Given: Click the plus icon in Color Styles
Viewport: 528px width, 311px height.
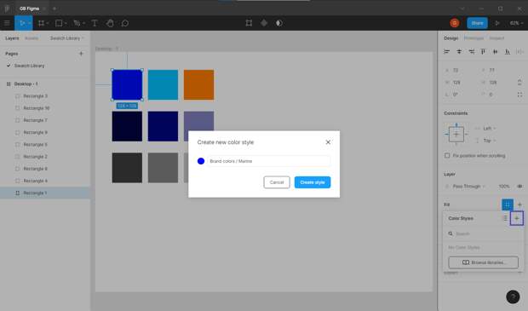Looking at the screenshot, I should (517, 218).
